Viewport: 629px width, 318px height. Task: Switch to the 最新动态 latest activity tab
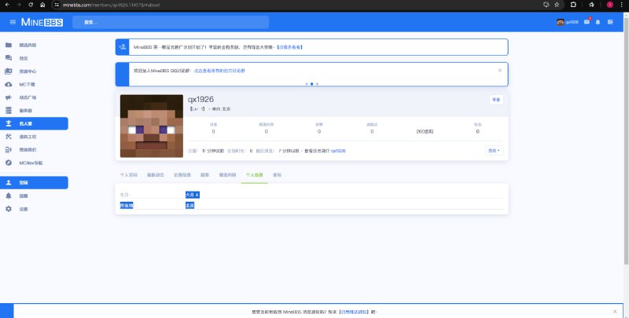[x=153, y=174]
